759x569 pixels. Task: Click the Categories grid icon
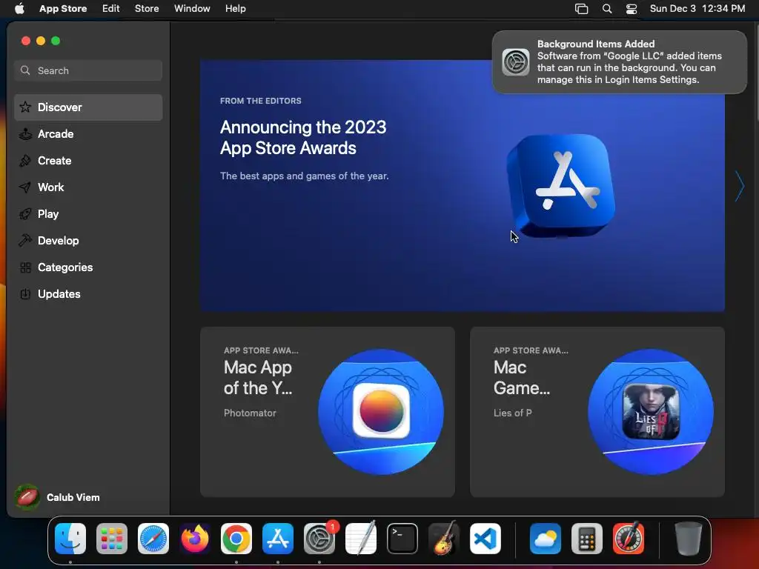tap(25, 267)
